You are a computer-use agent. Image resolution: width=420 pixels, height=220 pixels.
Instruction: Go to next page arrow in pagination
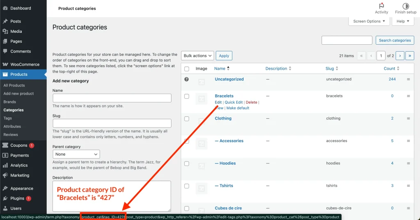400,56
